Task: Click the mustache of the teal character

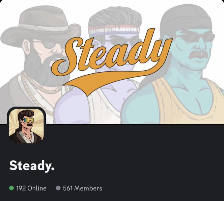Action: tap(198, 55)
